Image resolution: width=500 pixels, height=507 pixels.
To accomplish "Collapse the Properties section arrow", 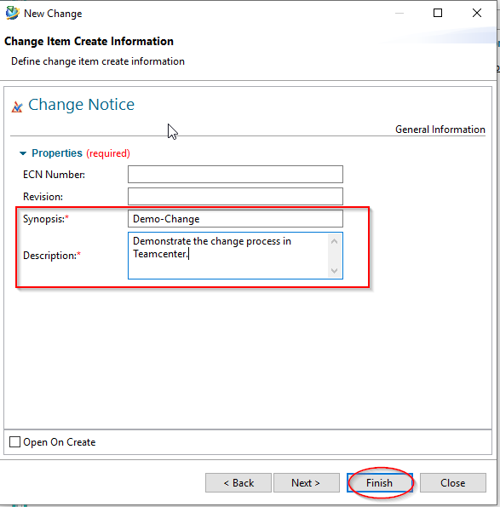I will 23,153.
